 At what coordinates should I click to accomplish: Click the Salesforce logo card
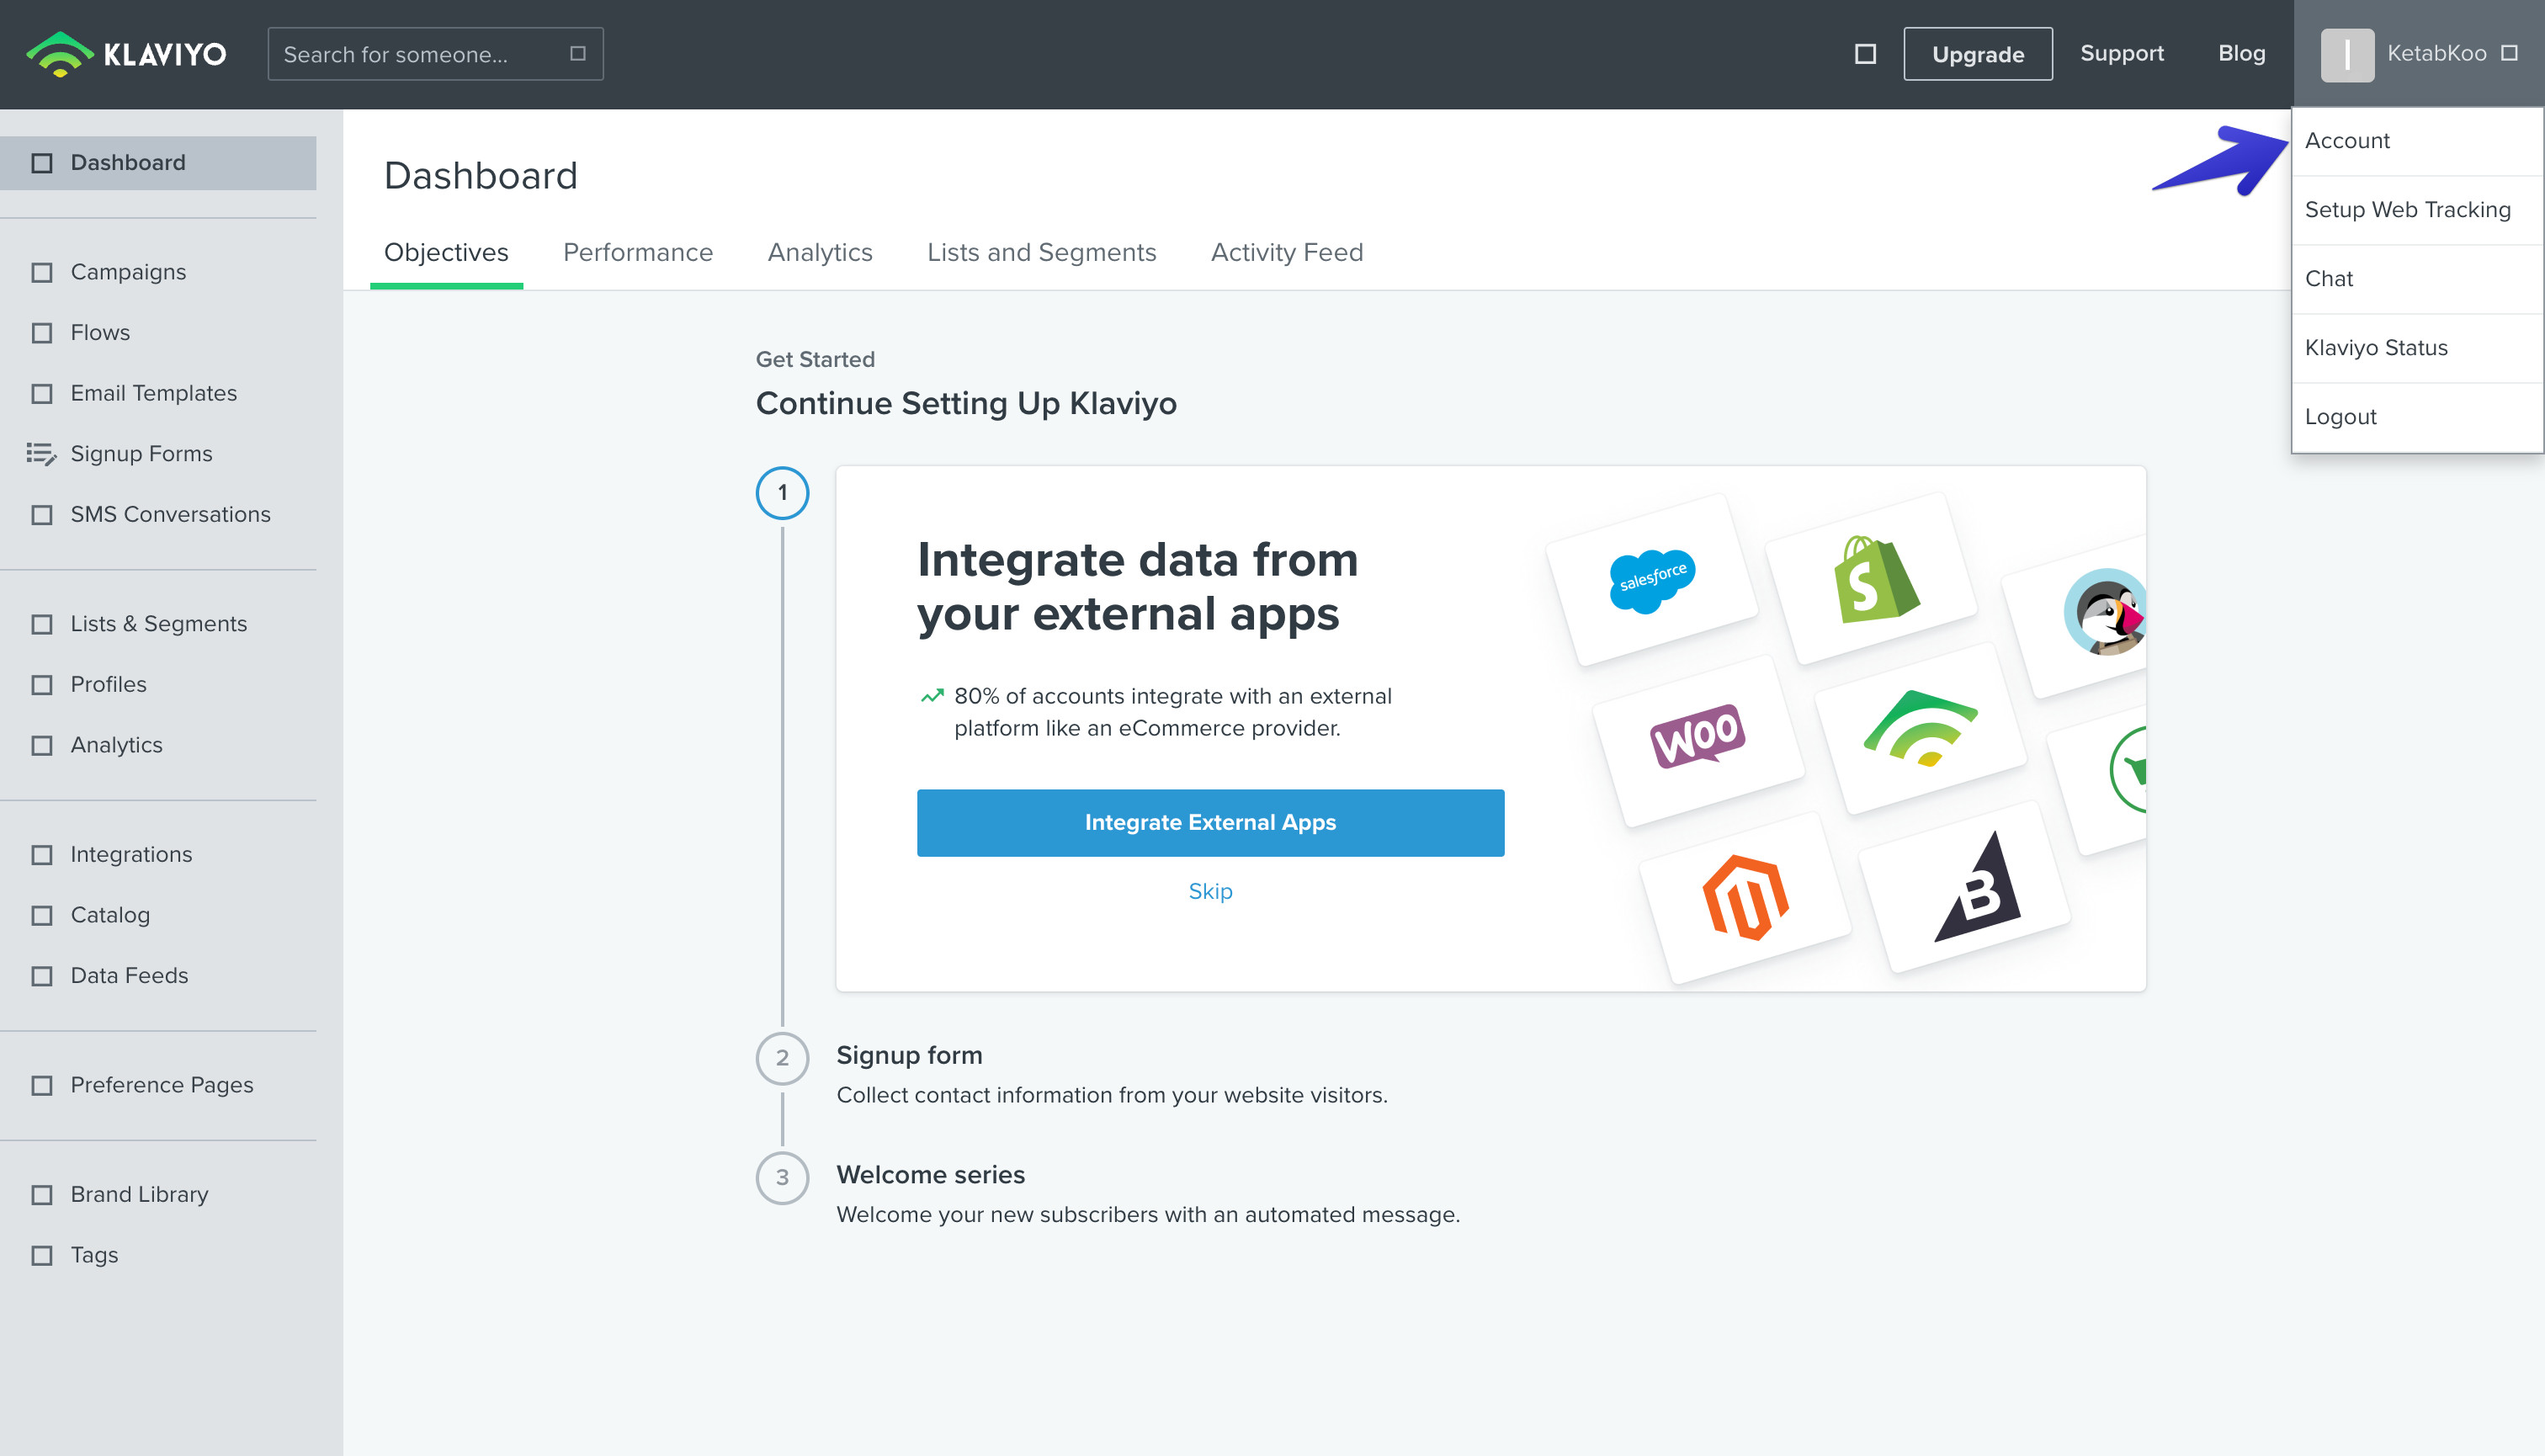pos(1652,579)
